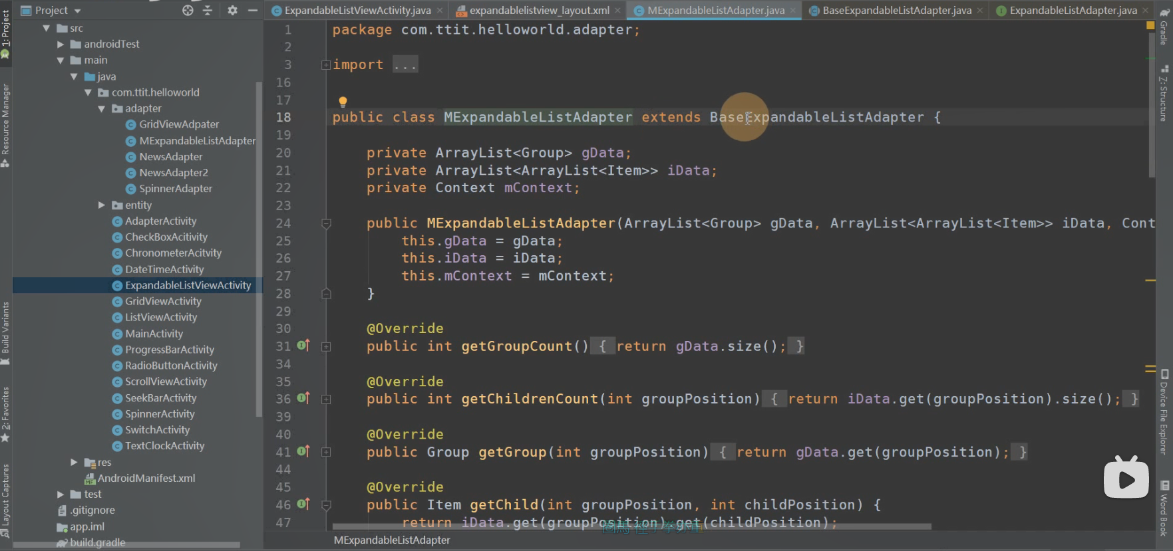
Task: Collapse the constructor code block
Action: click(x=326, y=223)
